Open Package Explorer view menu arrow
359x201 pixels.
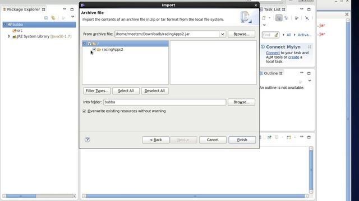(72, 17)
